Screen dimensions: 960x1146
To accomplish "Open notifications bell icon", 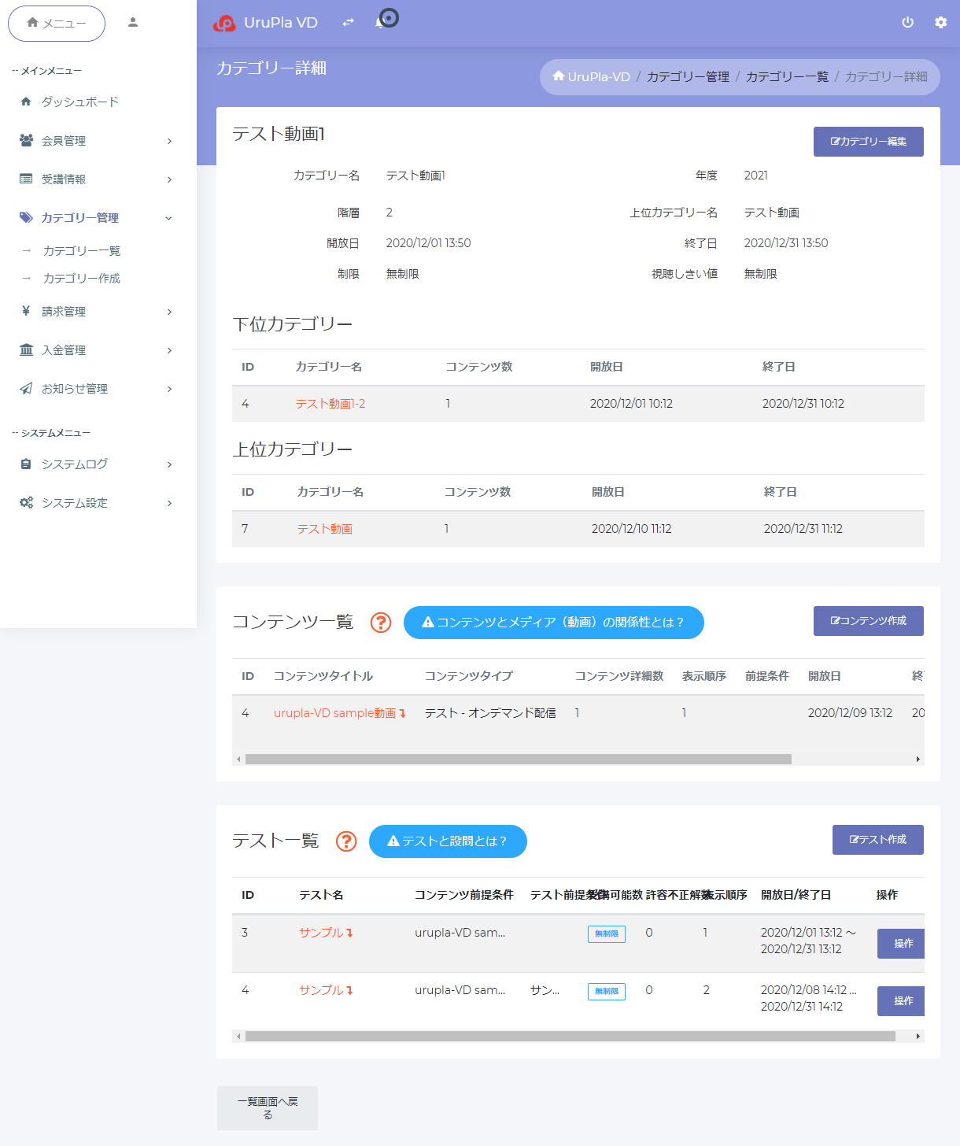I will 380,22.
